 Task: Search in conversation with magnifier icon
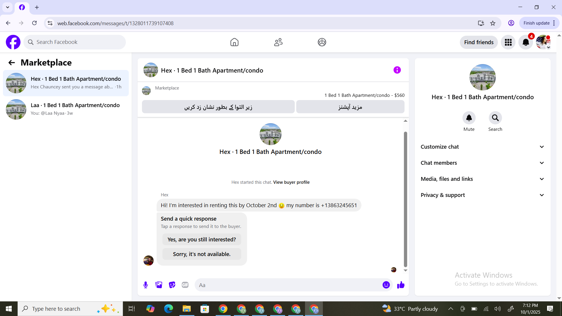[495, 118]
